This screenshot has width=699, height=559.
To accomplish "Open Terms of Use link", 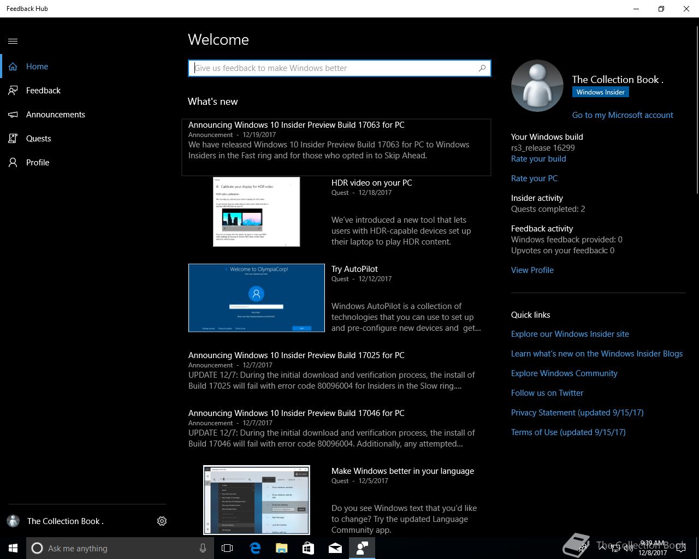I will coord(568,432).
